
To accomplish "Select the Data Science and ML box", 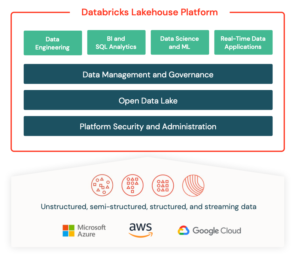I will click(x=180, y=43).
